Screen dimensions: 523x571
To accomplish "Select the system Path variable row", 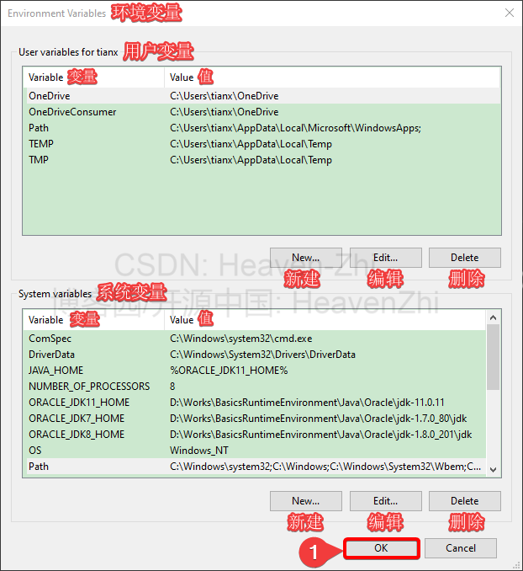I will tap(254, 467).
